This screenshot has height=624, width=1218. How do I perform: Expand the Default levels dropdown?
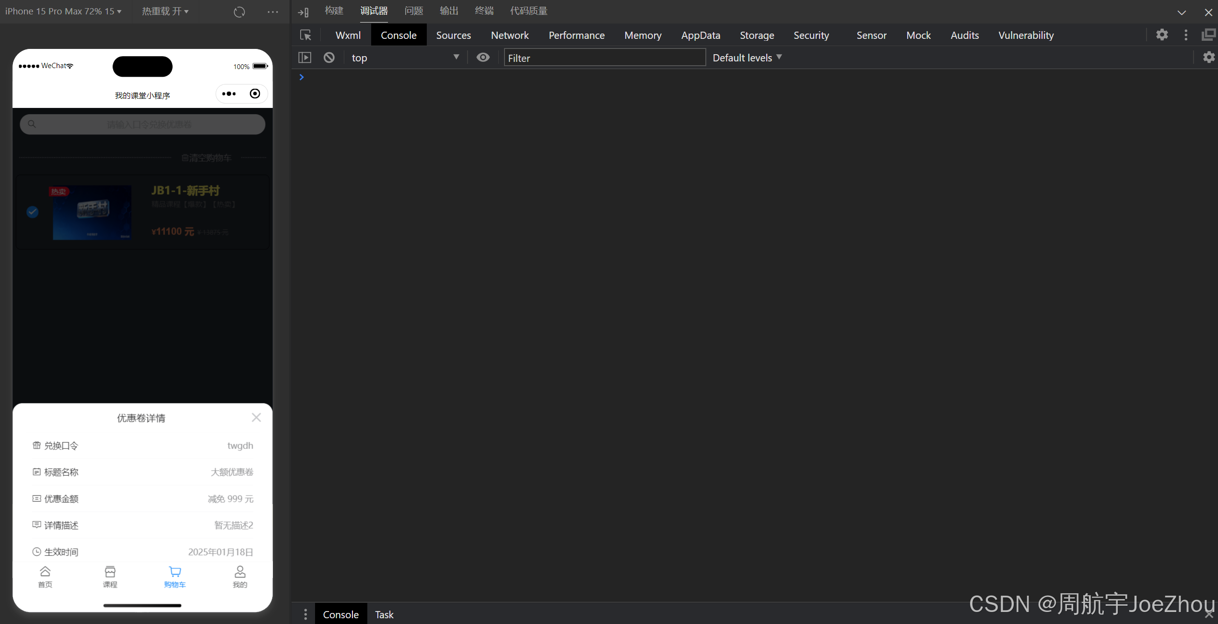[x=747, y=58]
